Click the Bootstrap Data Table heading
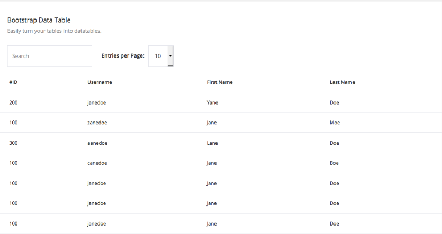The width and height of the screenshot is (442, 234). [x=39, y=20]
